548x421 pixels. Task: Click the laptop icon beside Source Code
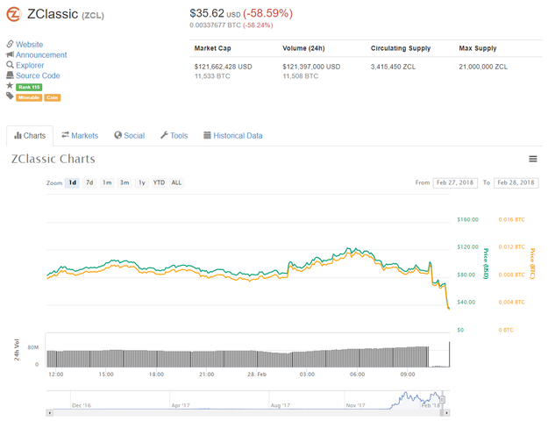10,75
